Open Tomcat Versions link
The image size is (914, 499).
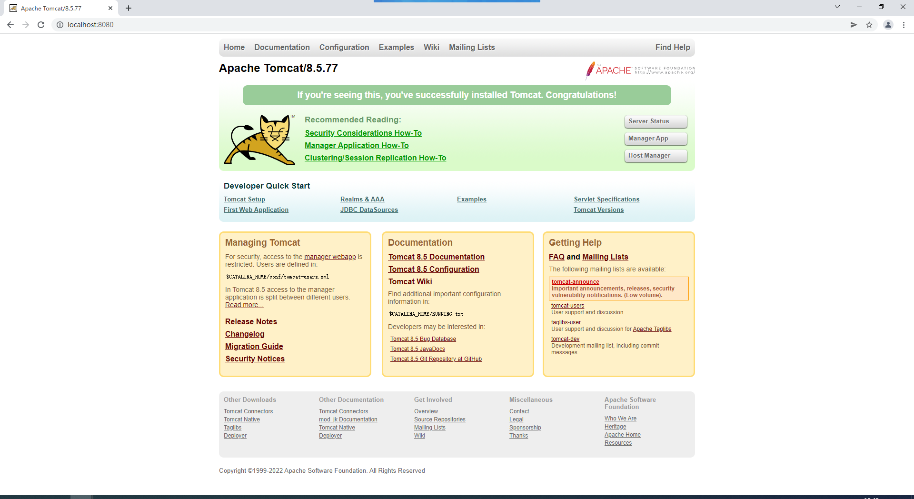598,210
